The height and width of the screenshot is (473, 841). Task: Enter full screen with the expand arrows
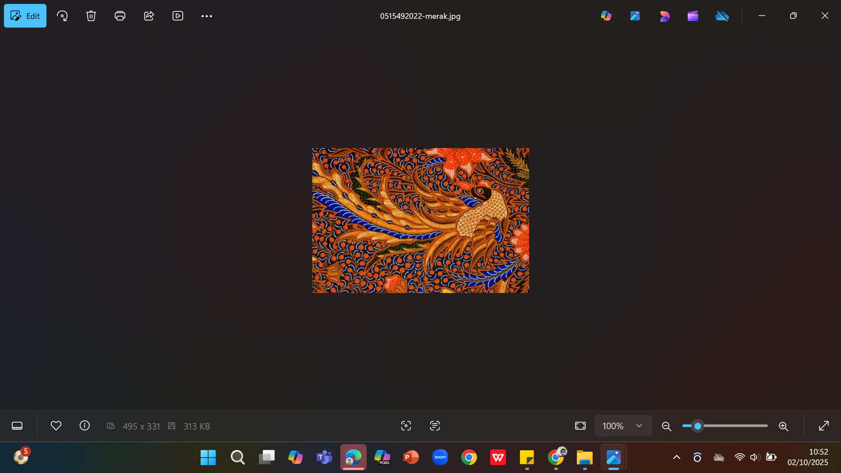click(x=824, y=426)
